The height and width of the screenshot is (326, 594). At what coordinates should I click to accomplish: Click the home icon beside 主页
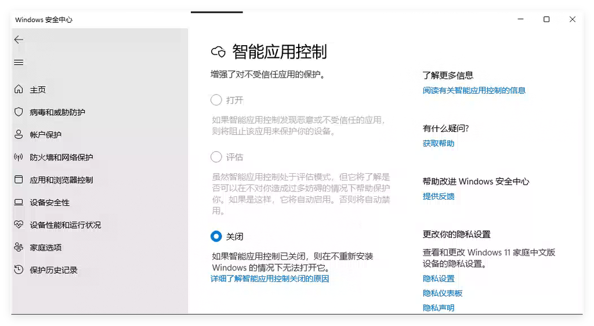pos(19,89)
